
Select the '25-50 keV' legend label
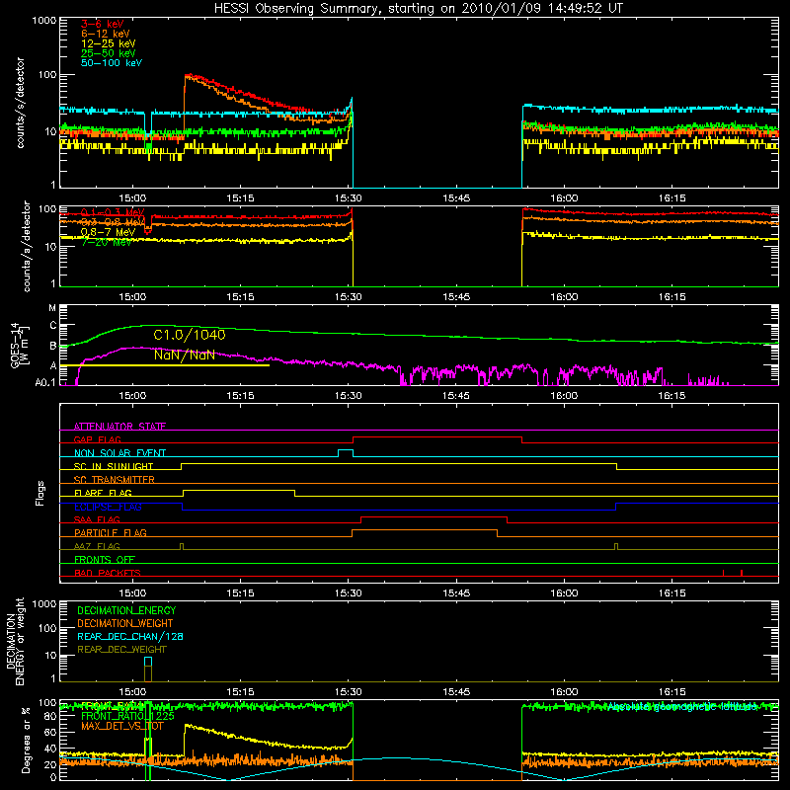tap(109, 53)
